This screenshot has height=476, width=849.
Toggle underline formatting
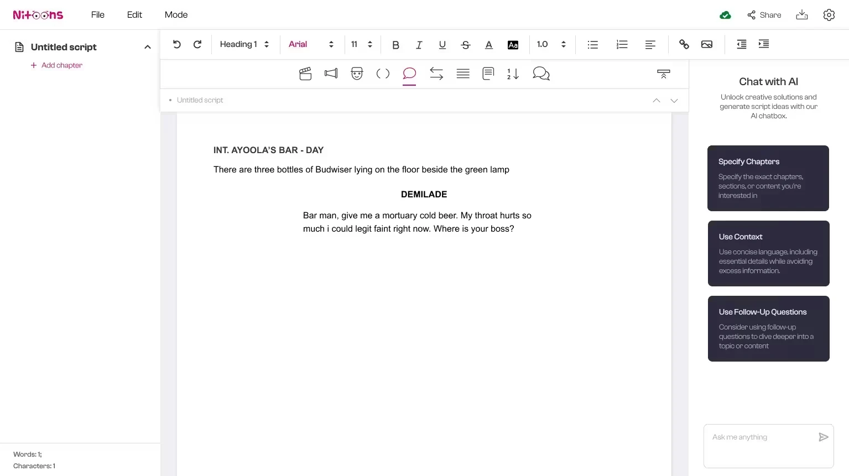pyautogui.click(x=442, y=45)
